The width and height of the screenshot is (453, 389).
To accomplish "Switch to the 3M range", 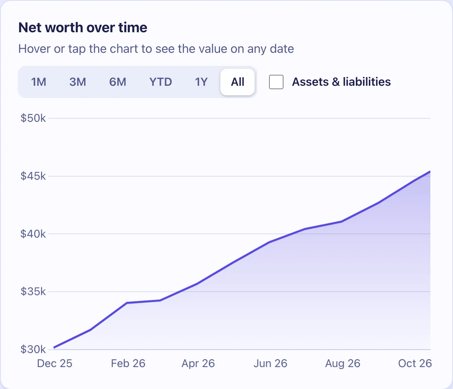I will 78,82.
